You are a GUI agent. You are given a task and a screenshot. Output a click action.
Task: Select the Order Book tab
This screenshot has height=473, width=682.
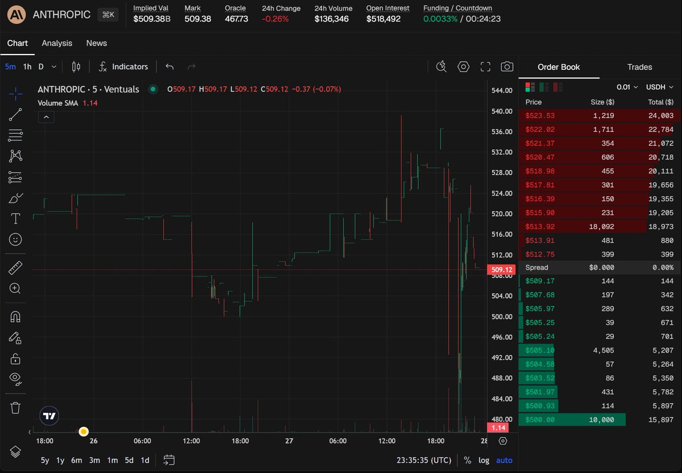559,67
